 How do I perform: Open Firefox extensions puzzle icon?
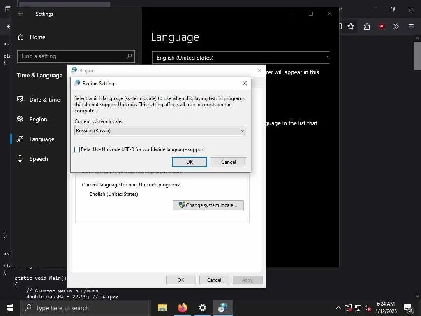click(367, 26)
